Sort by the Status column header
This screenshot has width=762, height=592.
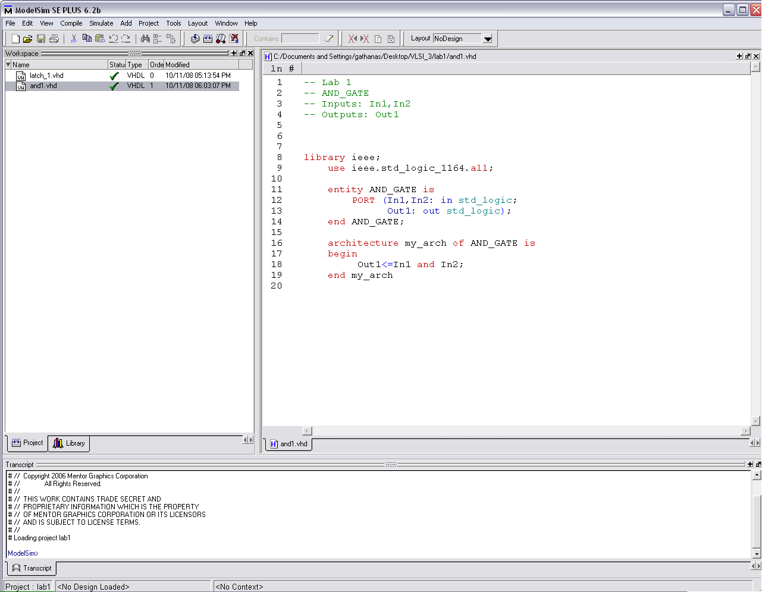[x=117, y=64]
